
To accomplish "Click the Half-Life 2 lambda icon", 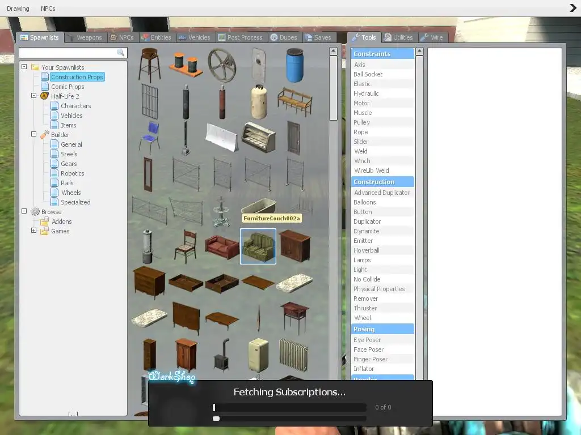I will (x=44, y=96).
